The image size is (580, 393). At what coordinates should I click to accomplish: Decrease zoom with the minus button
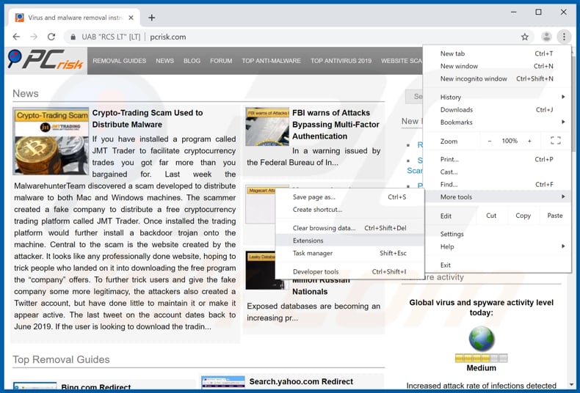pos(490,141)
